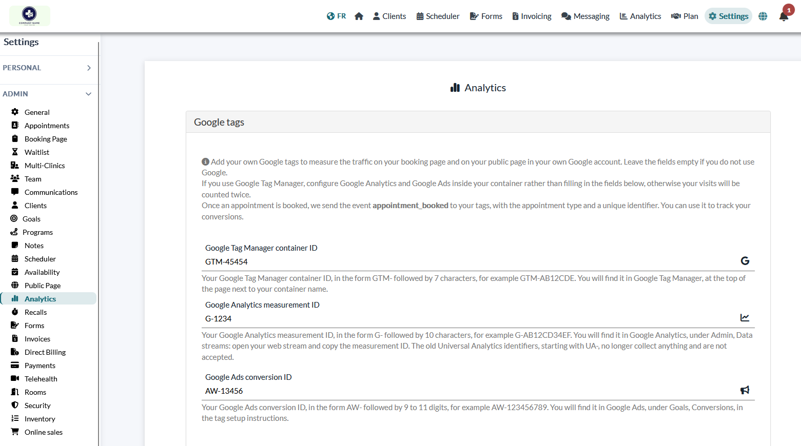The width and height of the screenshot is (801, 446).
Task: Open Analytics in top navigation
Action: point(640,16)
